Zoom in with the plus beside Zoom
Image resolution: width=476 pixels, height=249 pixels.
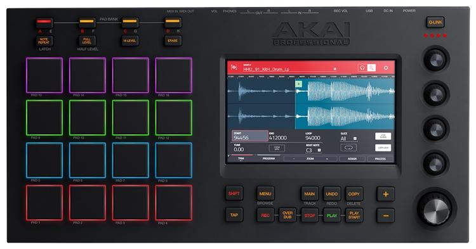click(327, 159)
